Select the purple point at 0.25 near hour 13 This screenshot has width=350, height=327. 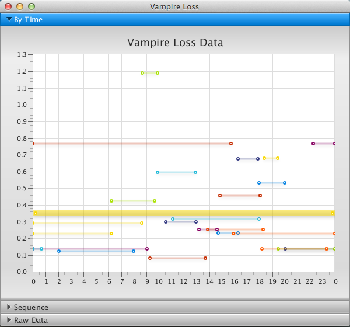click(x=199, y=229)
